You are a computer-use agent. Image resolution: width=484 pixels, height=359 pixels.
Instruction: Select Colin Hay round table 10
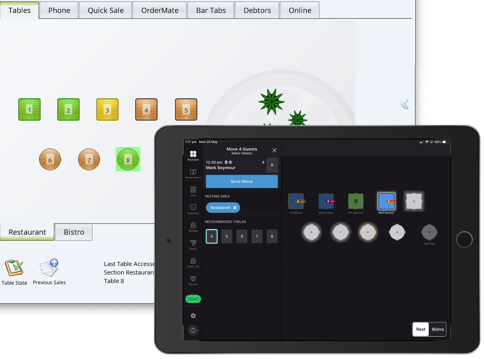(x=429, y=232)
